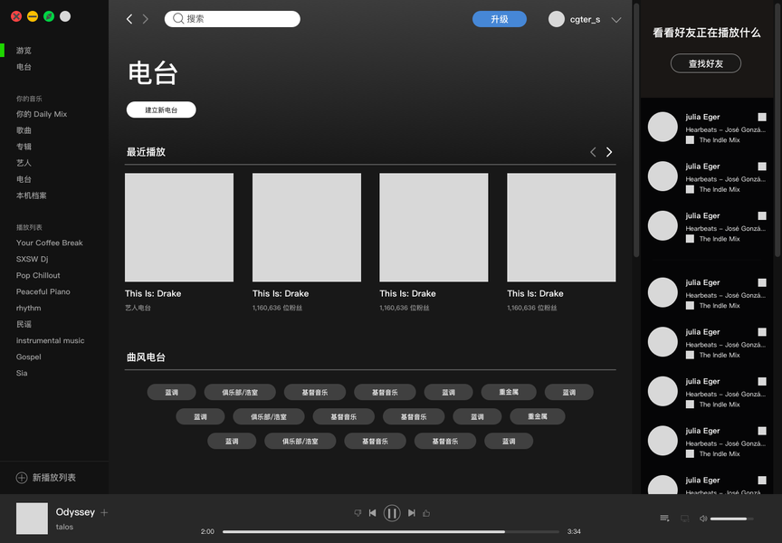782x543 pixels.
Task: Expand the cgter_s account dropdown chevron
Action: click(x=616, y=20)
